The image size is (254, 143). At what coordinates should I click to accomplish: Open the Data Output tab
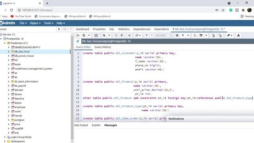[81, 125]
